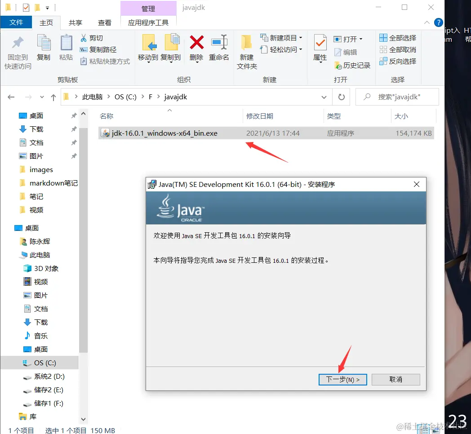Sort by Date Modified (修改日期) column
Screen dimensions: 471x434
[x=259, y=116]
